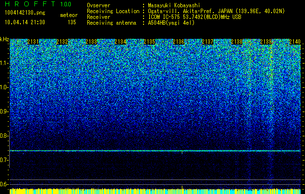This screenshot has height=194, width=305.
Task: Click the kHz axis unit label
Action: [x=4, y=39]
